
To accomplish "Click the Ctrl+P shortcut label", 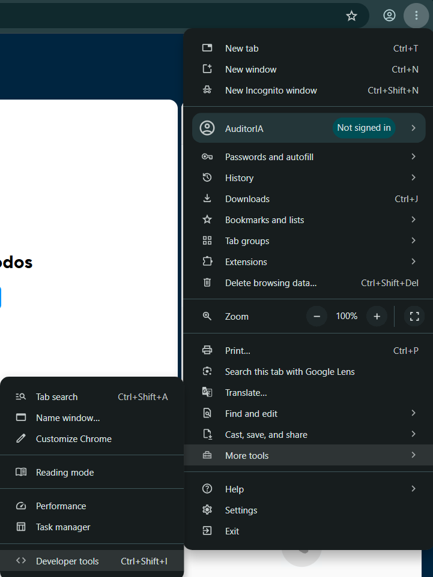I will (x=406, y=351).
